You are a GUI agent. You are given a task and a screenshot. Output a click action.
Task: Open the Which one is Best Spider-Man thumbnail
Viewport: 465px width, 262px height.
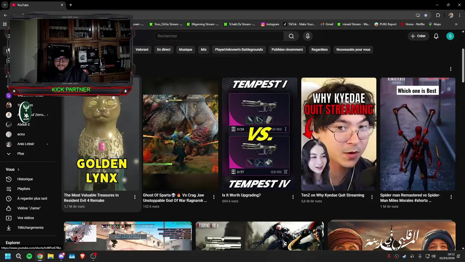(418, 134)
